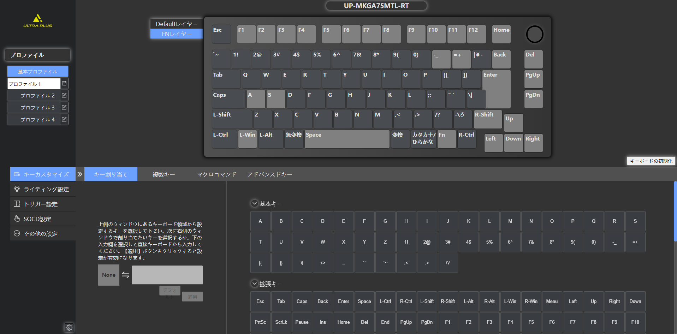Select the 基本プロファイル profile

click(37, 71)
